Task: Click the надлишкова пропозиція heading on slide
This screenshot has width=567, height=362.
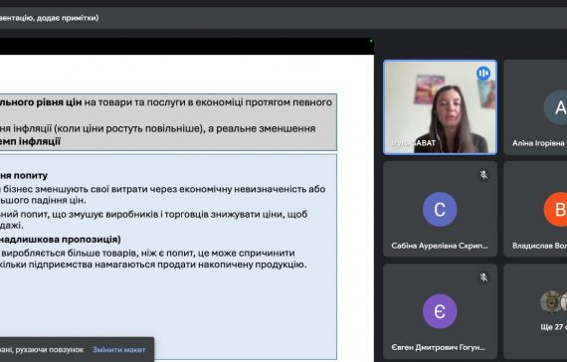Action: point(61,239)
